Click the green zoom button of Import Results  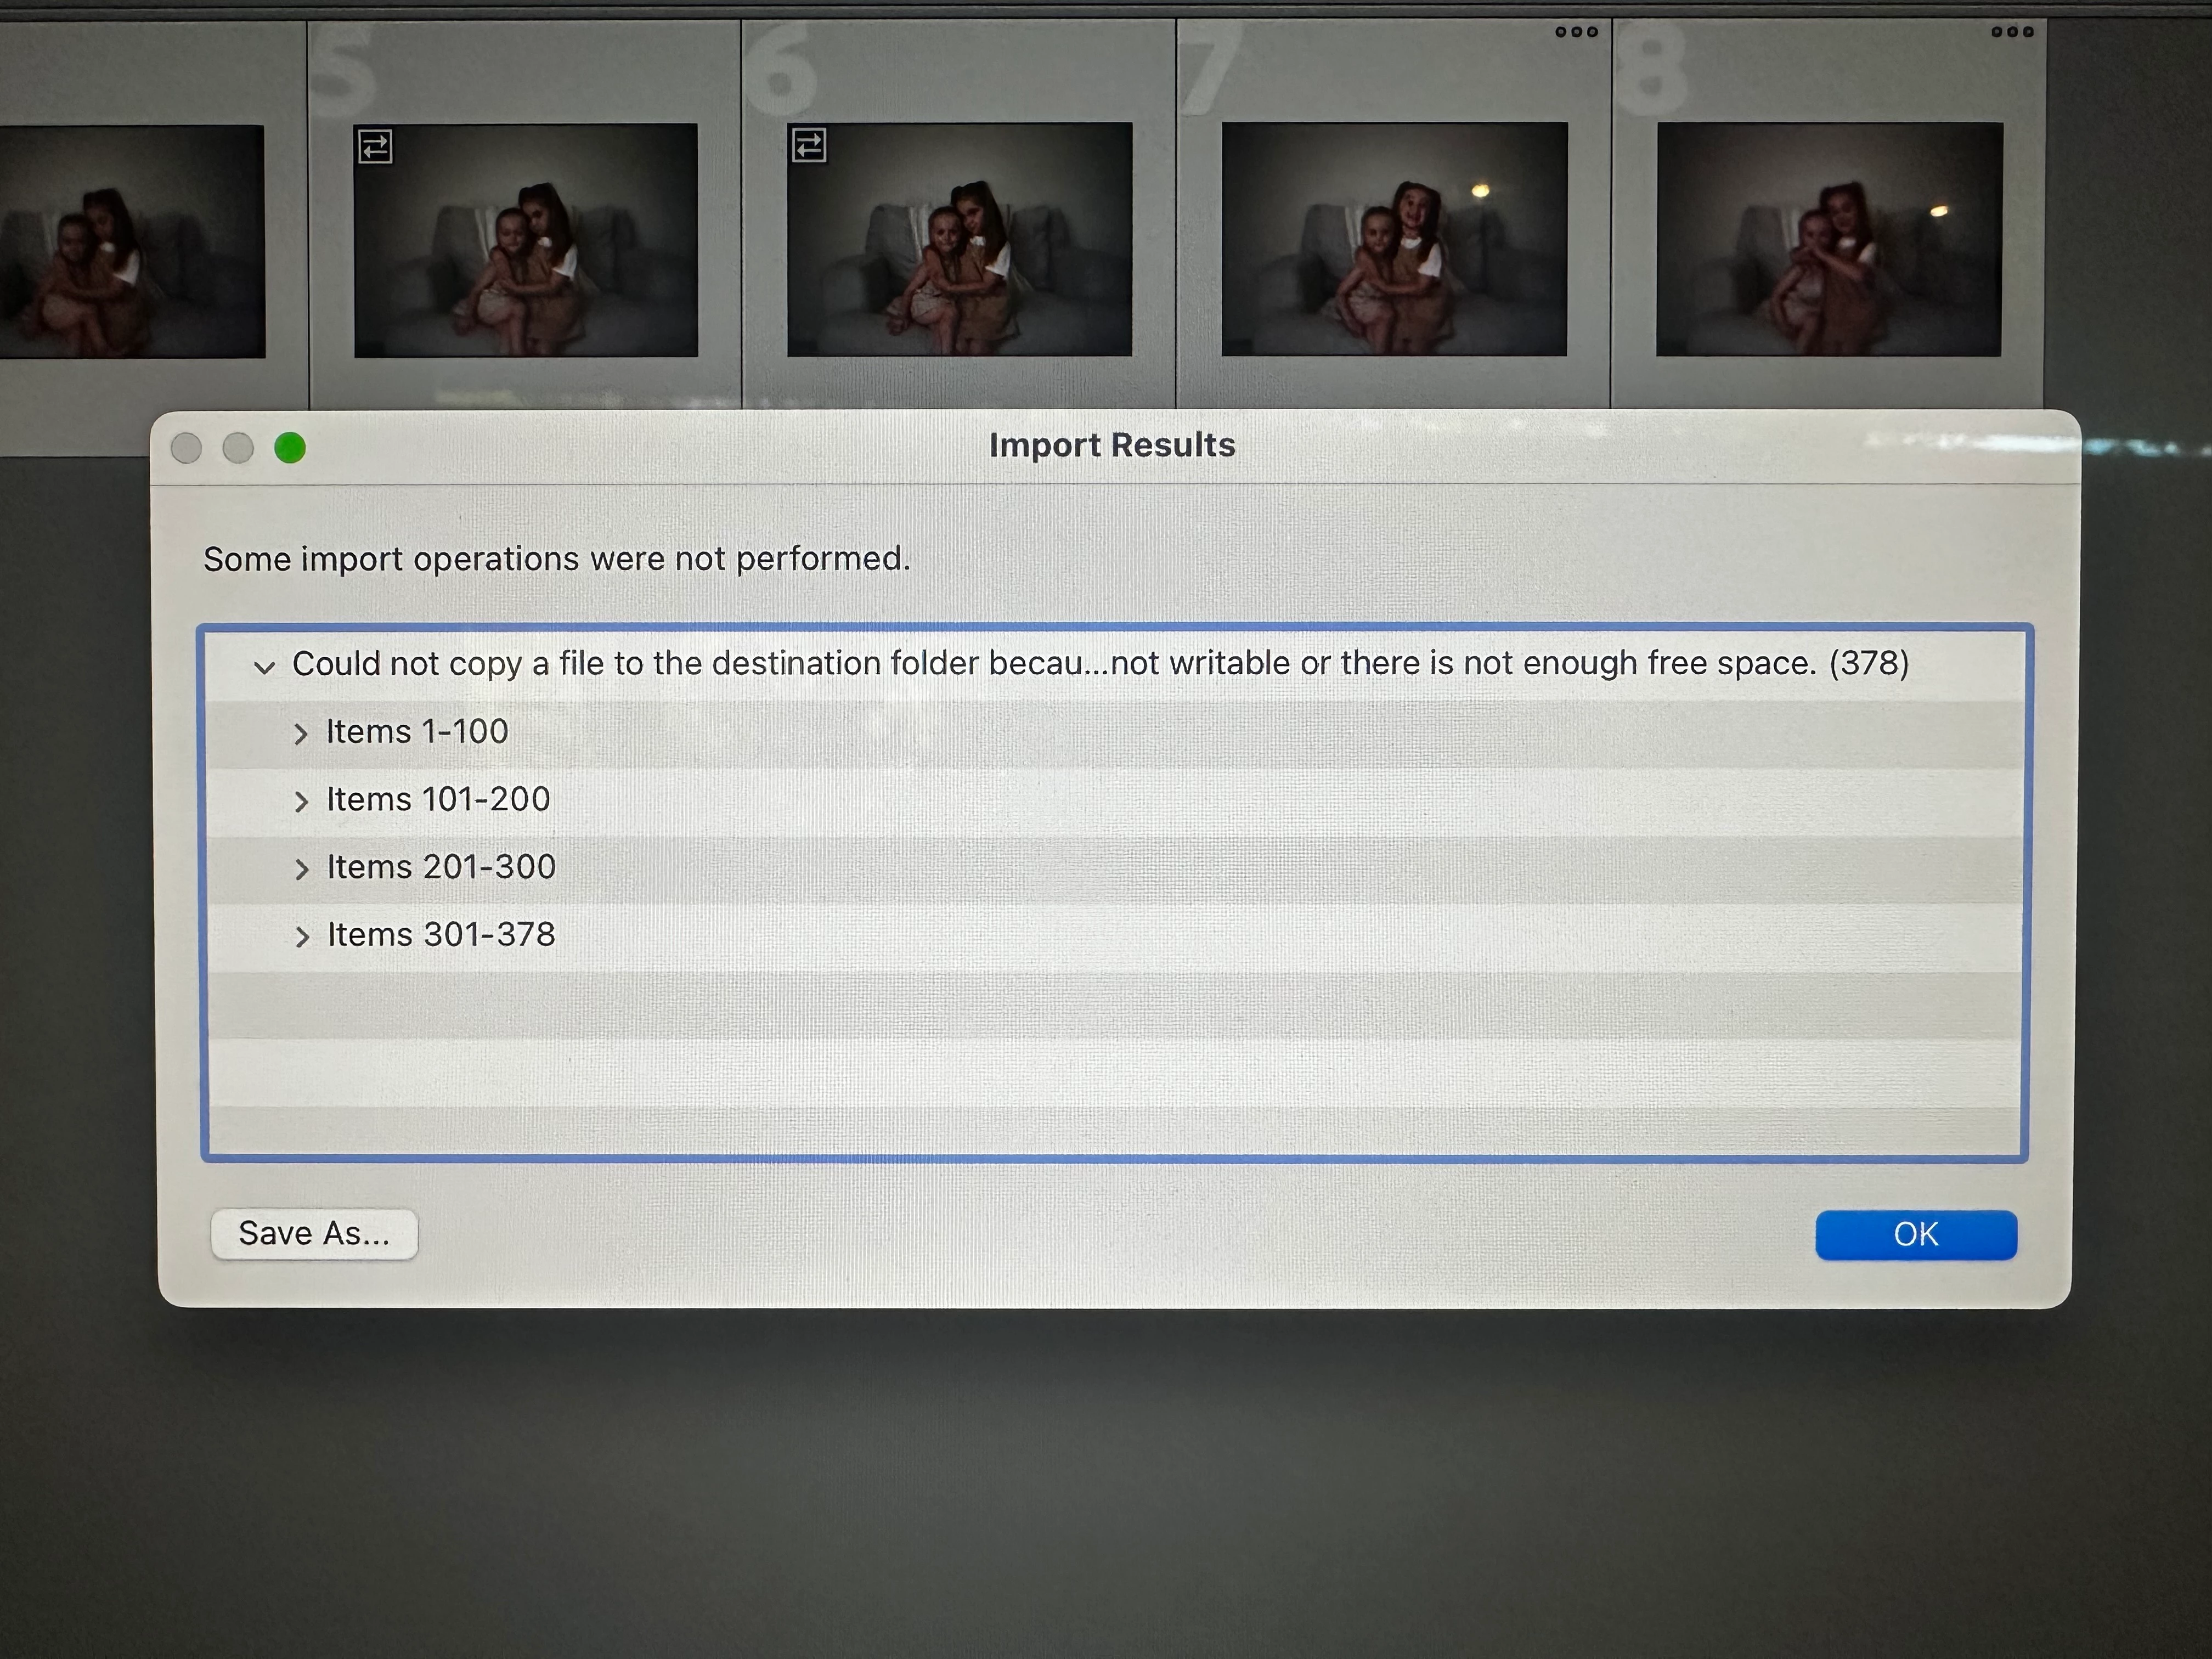(290, 448)
